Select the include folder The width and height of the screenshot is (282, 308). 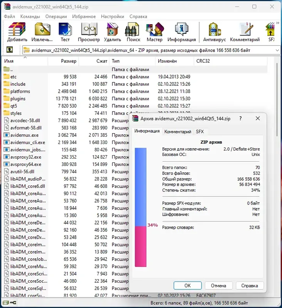[134, 84]
